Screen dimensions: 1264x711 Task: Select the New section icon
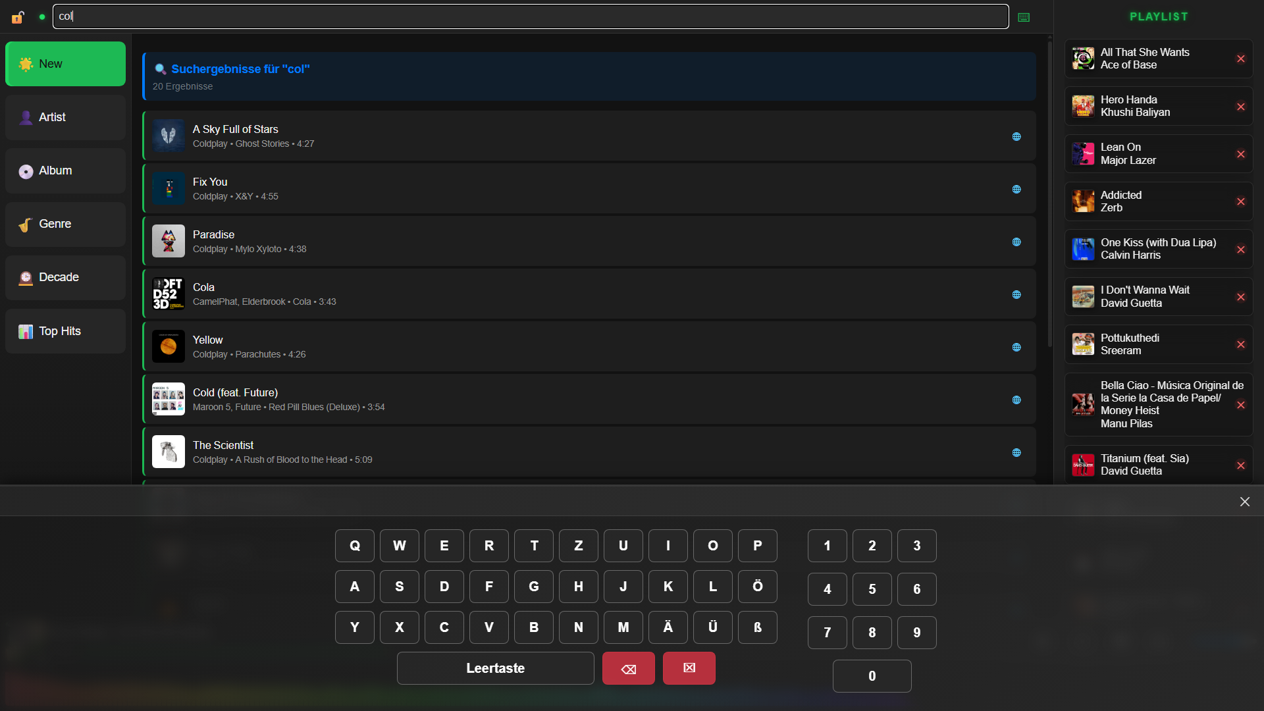[26, 63]
